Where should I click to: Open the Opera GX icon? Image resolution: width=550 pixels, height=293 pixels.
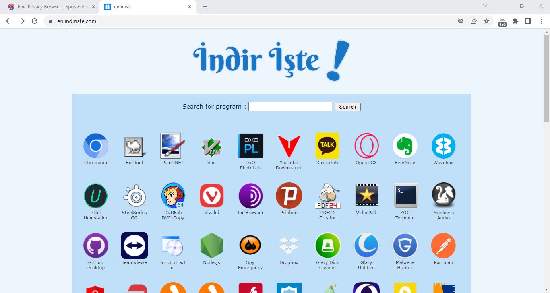[366, 146]
